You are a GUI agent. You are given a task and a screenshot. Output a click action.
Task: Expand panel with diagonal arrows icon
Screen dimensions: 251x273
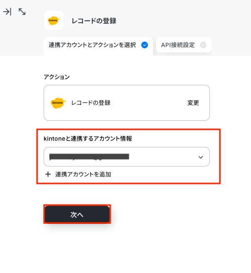pos(22,12)
